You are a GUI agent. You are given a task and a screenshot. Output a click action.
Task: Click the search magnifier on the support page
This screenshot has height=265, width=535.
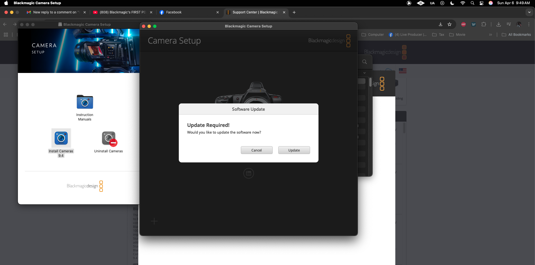(365, 62)
